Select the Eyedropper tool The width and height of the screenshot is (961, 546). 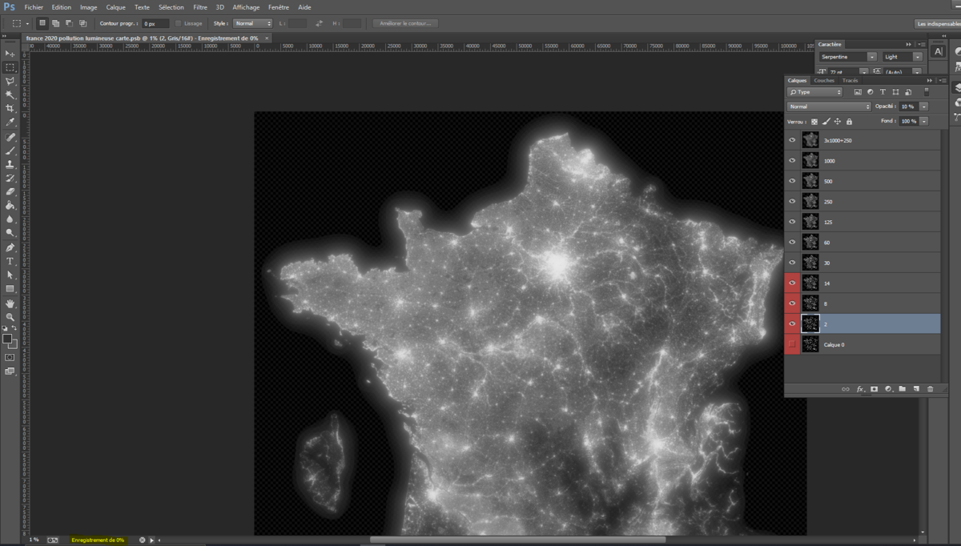(10, 122)
